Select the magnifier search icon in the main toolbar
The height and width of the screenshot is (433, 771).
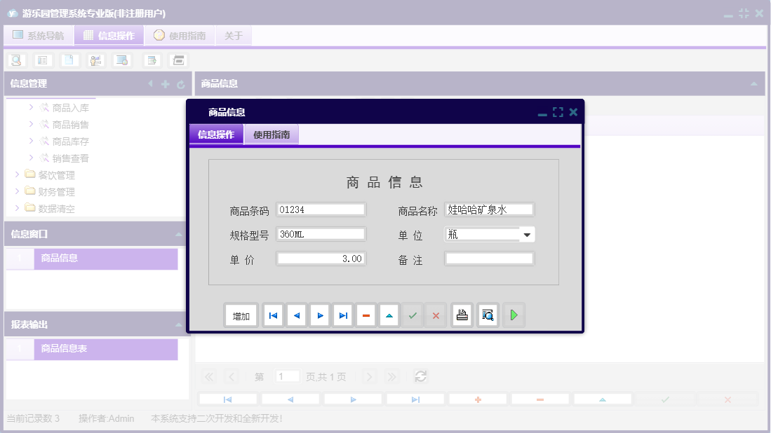[x=16, y=60]
